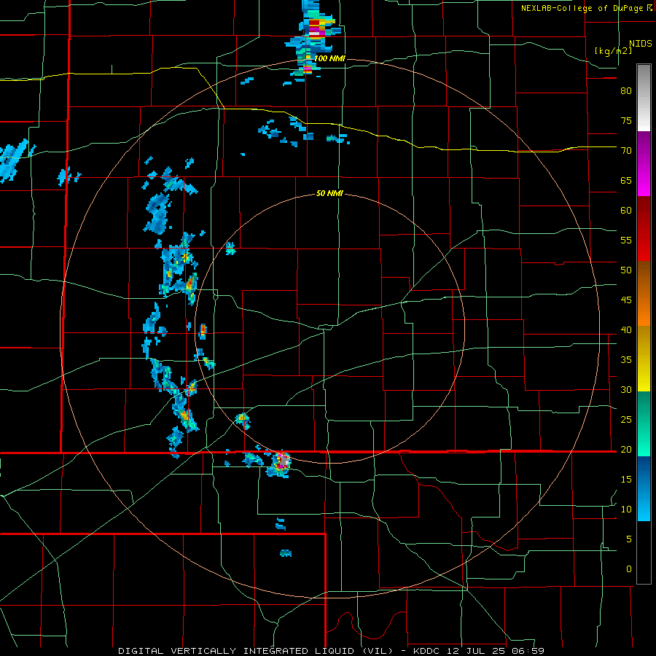The height and width of the screenshot is (656, 656).
Task: Click the 06:59 timestamp in the caption
Action: tap(527, 651)
